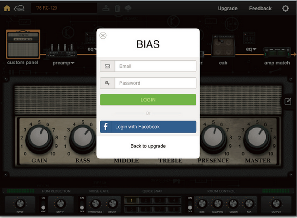The image size is (297, 218).
Task: Click the Noise Gate THRESHOLD knob
Action: tap(95, 203)
